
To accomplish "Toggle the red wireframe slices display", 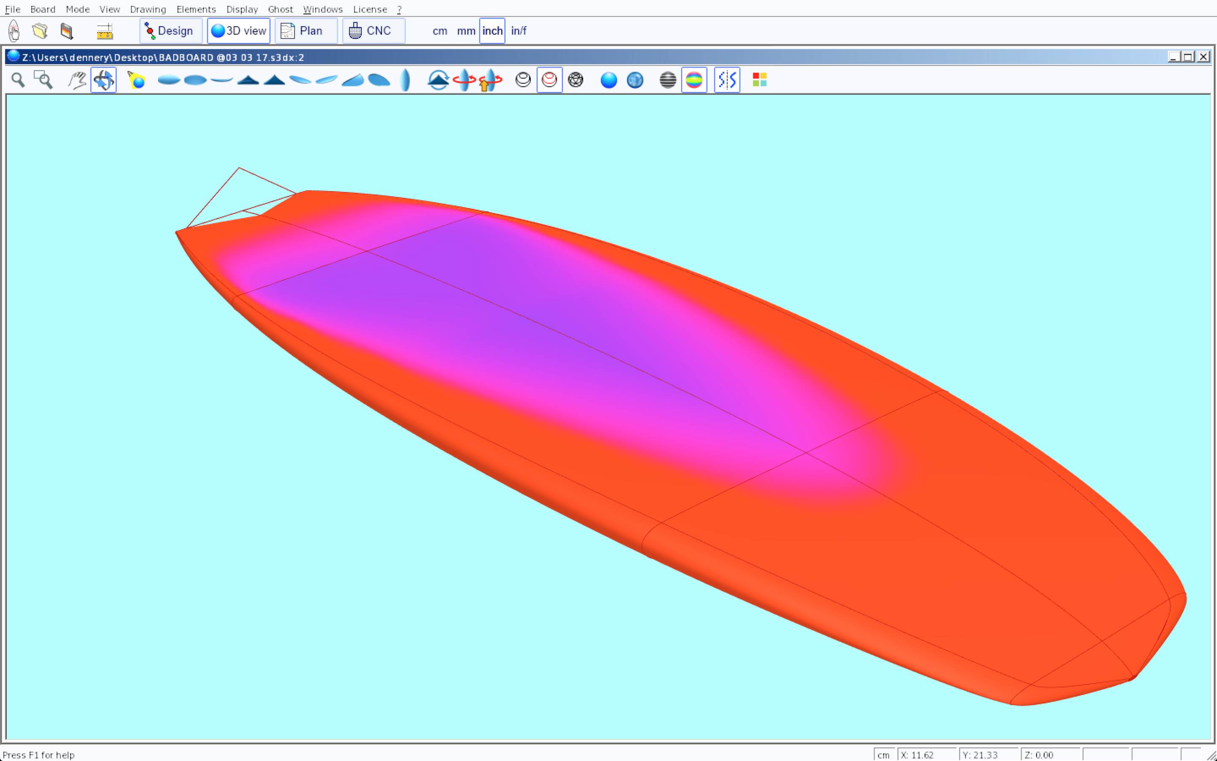I will (549, 80).
